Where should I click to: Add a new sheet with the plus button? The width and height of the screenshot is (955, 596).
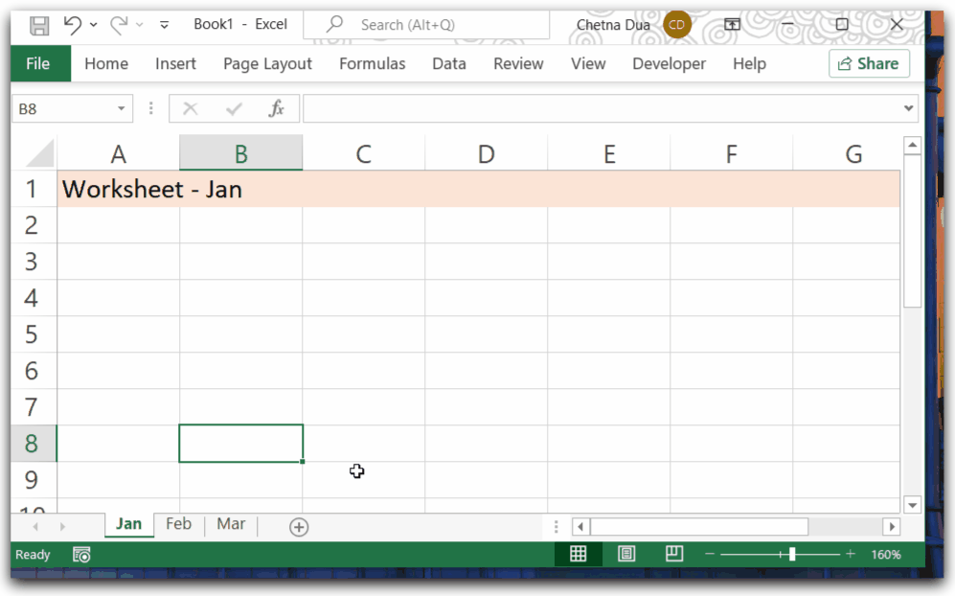click(298, 526)
